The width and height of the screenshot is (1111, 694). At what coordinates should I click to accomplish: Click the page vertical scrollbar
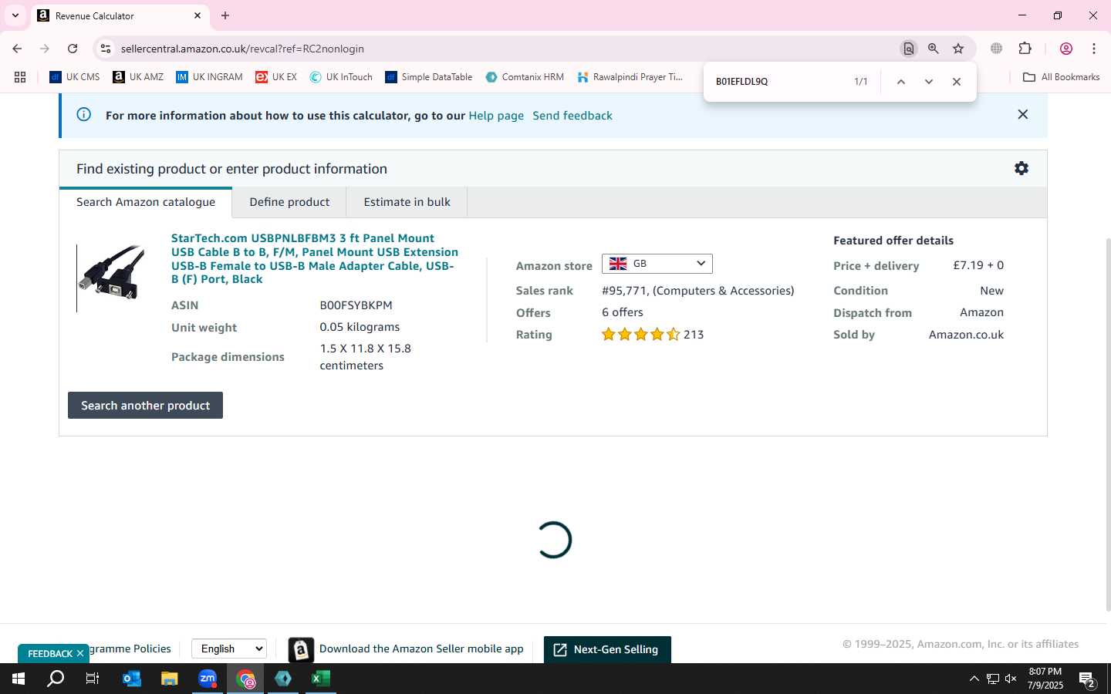[1107, 424]
